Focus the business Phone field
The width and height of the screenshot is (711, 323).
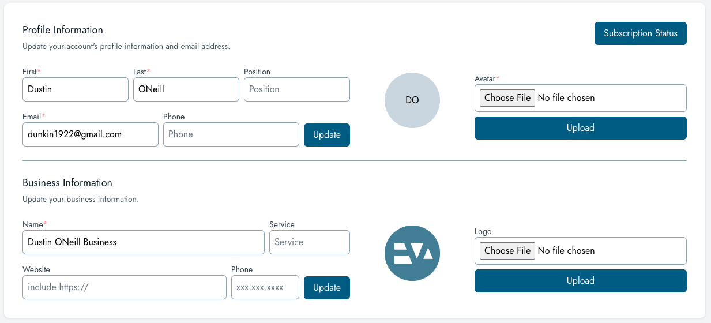[x=265, y=287]
